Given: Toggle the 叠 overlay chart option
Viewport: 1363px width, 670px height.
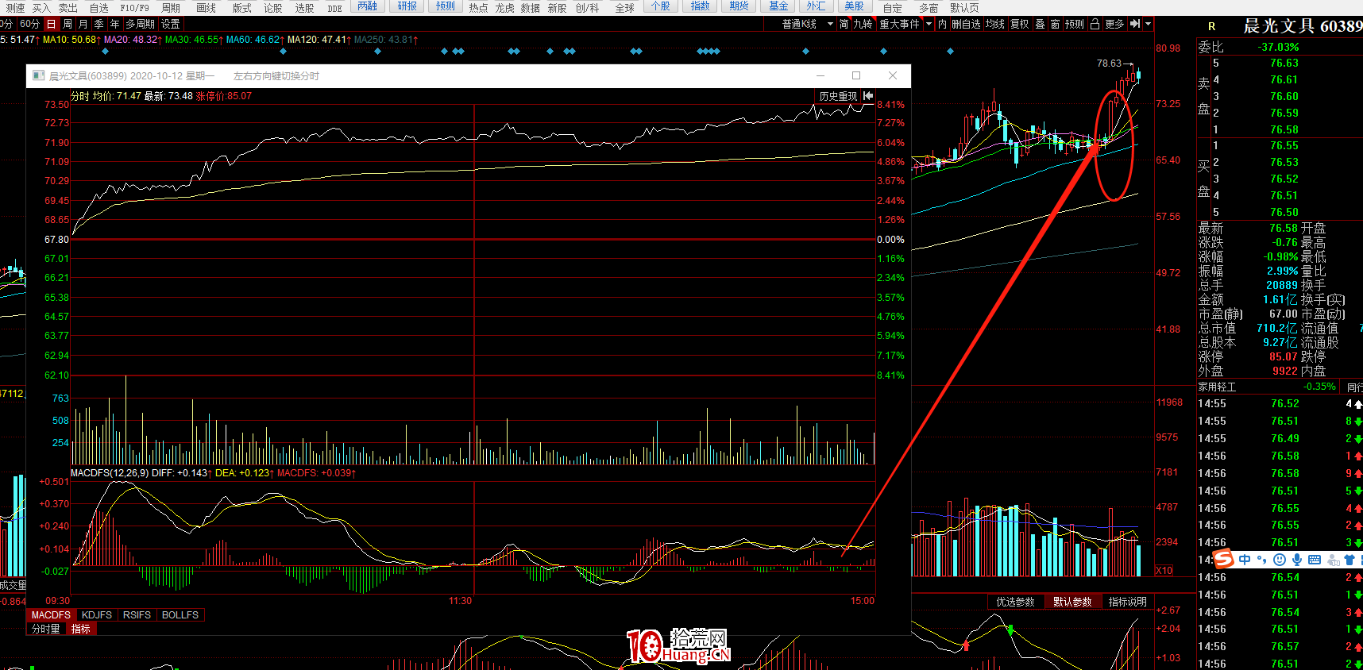Looking at the screenshot, I should point(1040,24).
